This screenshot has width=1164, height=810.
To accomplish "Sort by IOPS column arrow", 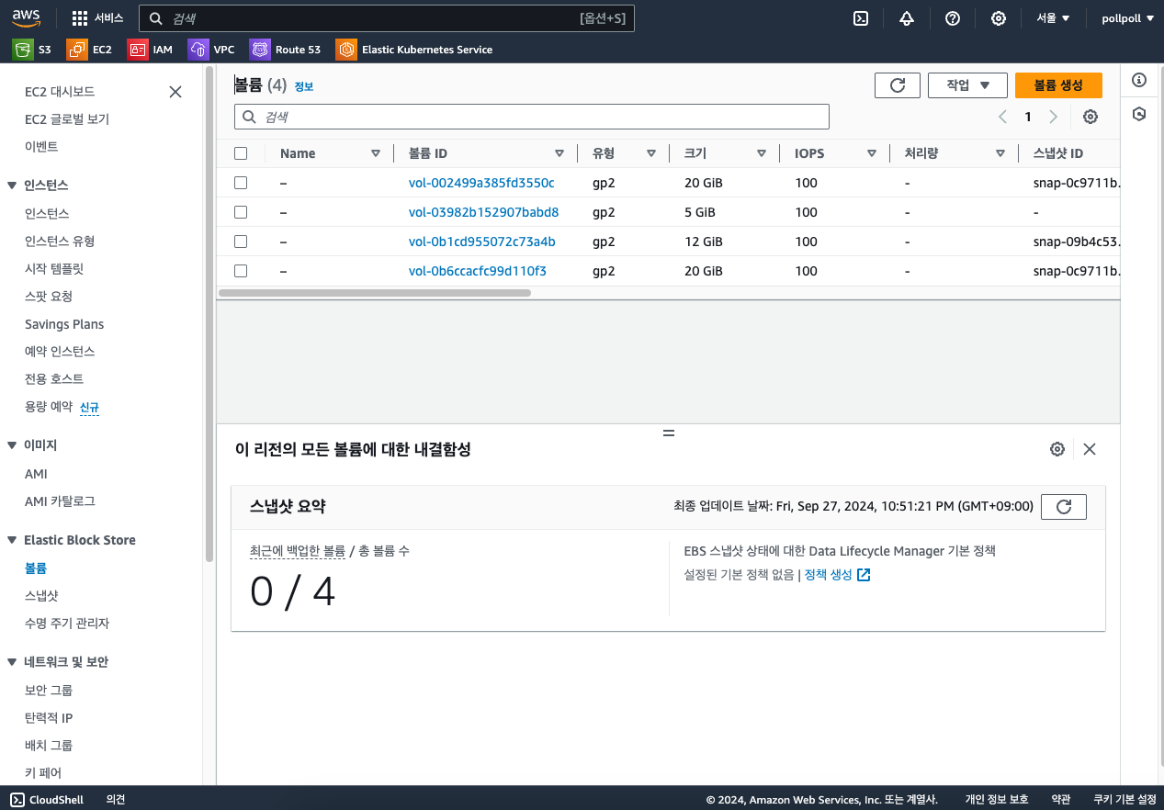I will [872, 153].
